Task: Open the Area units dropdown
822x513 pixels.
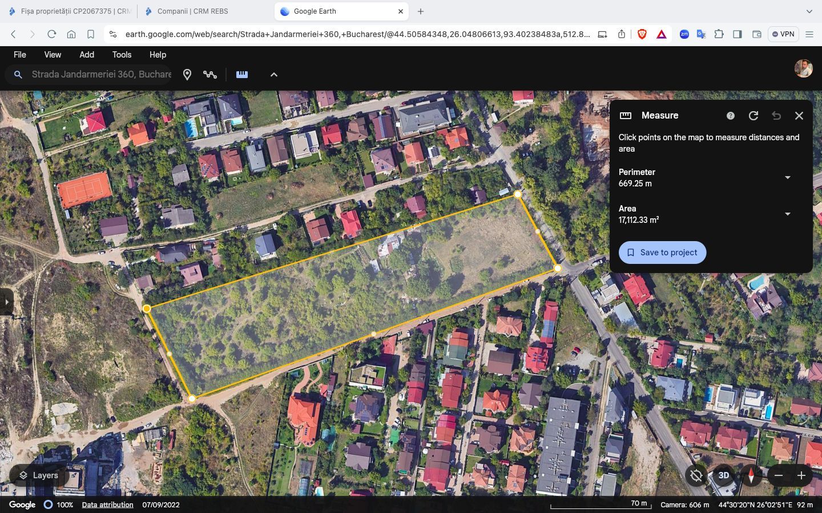Action: [x=788, y=214]
